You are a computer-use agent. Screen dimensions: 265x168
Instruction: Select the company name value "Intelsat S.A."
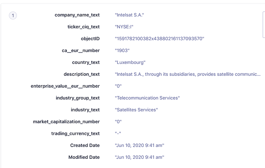(129, 15)
